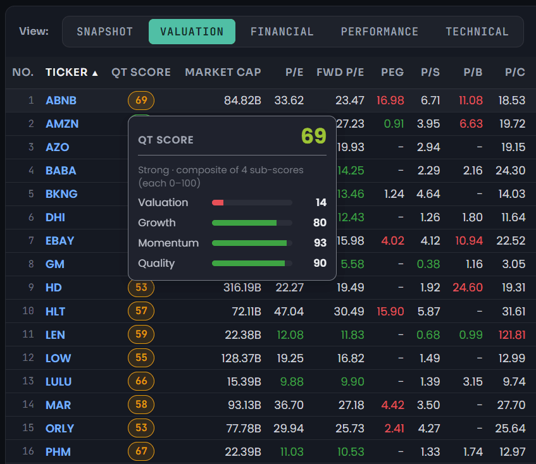536x464 pixels.
Task: Click EBAY PEG value 4.02
Action: [393, 241]
